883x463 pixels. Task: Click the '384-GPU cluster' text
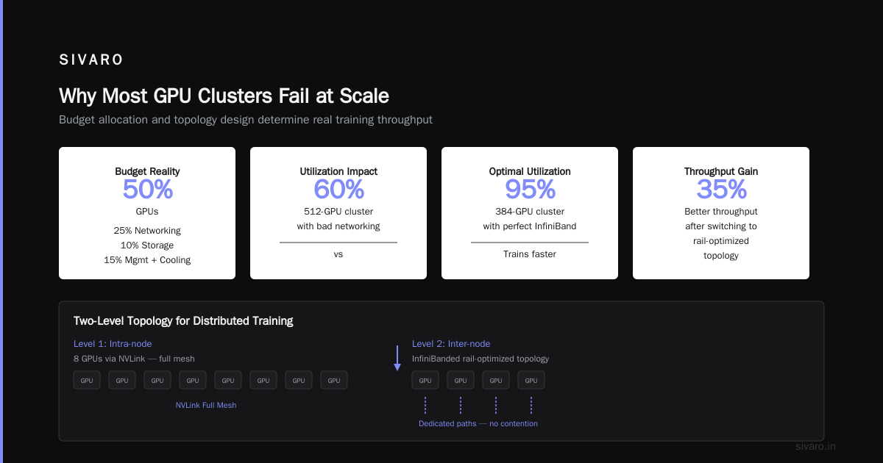coord(530,212)
